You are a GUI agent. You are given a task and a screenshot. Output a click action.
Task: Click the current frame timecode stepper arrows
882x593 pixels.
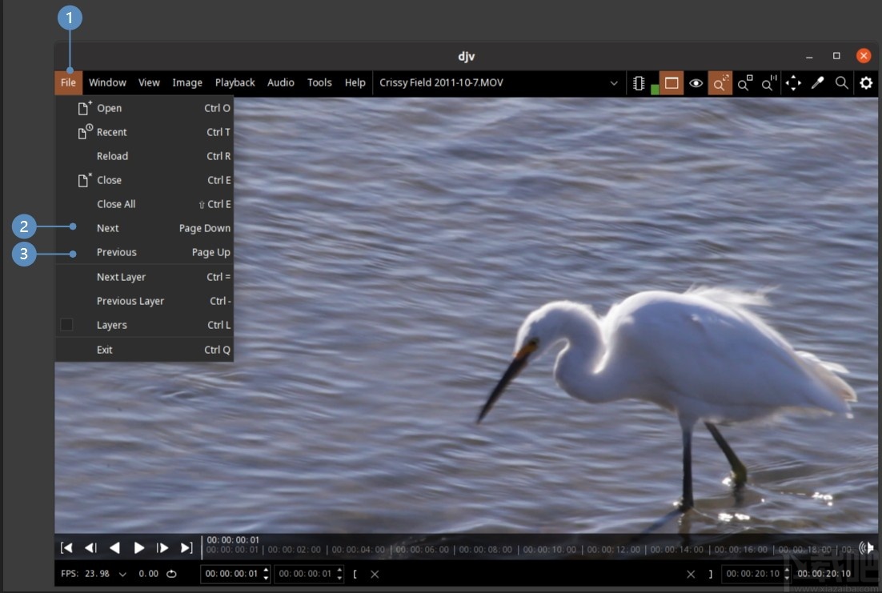click(x=266, y=574)
